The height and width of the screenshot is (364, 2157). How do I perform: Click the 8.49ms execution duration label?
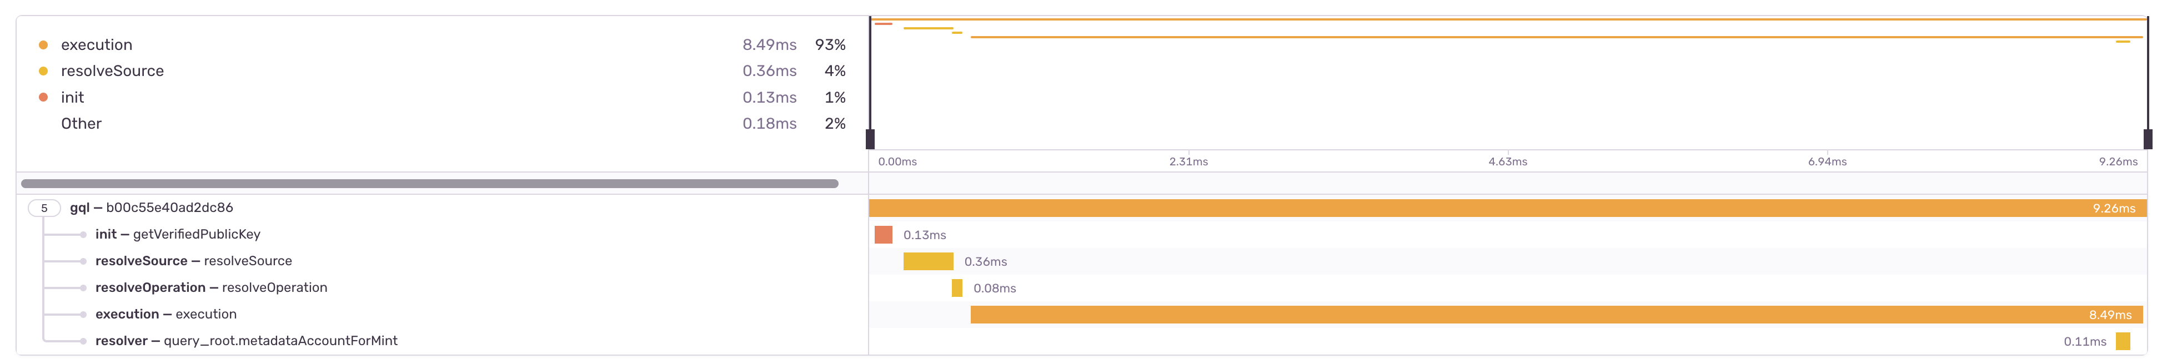770,44
